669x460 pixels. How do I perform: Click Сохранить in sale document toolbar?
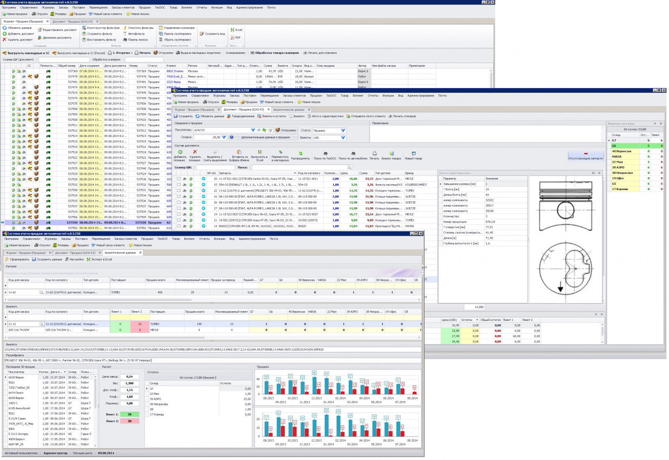click(x=183, y=116)
